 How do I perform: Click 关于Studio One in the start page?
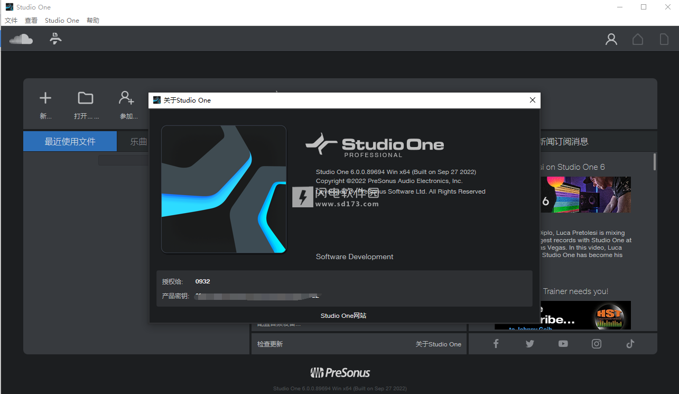439,344
